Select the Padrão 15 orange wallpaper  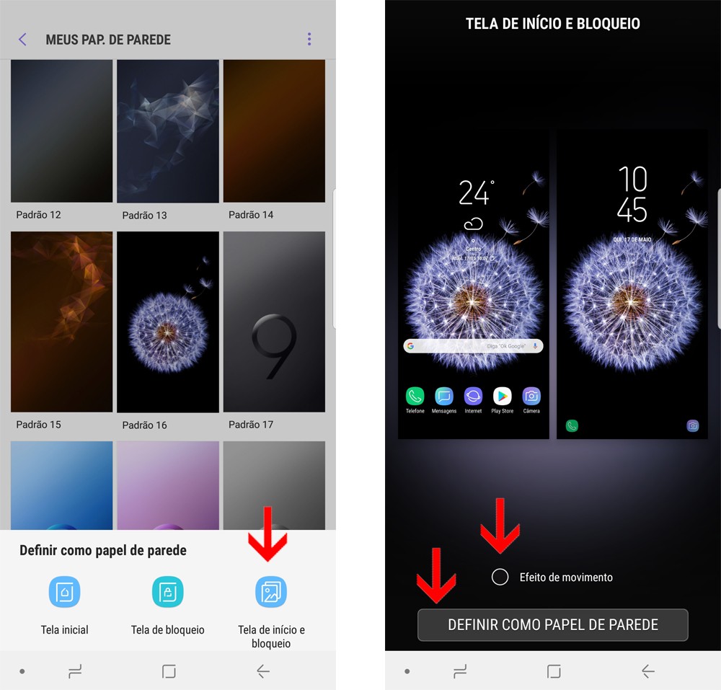point(61,322)
